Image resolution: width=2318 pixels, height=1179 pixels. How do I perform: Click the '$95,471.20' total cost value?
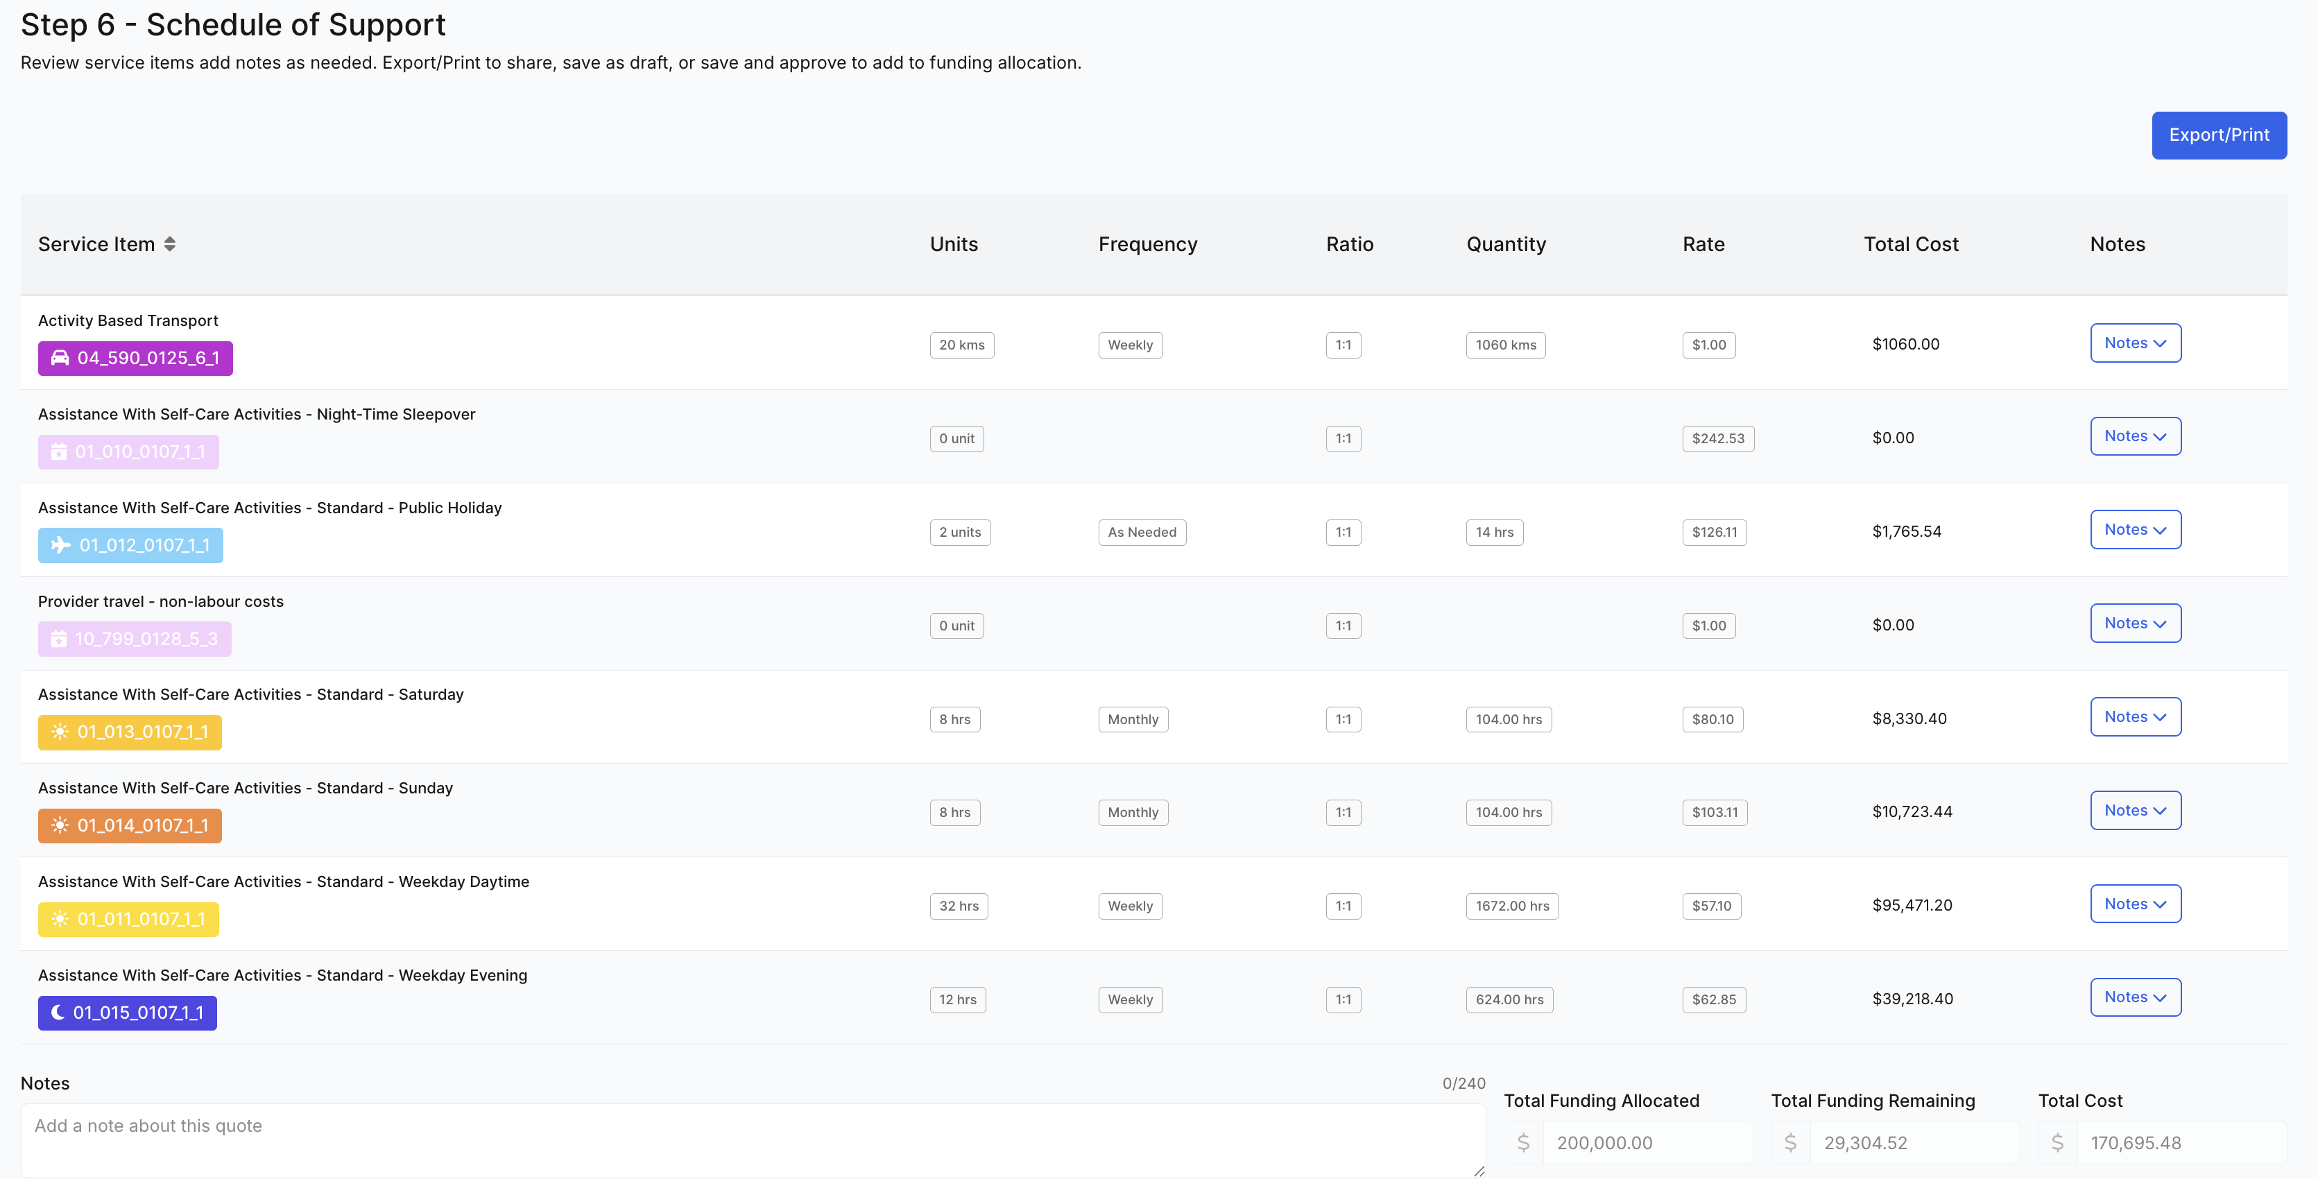tap(1912, 905)
